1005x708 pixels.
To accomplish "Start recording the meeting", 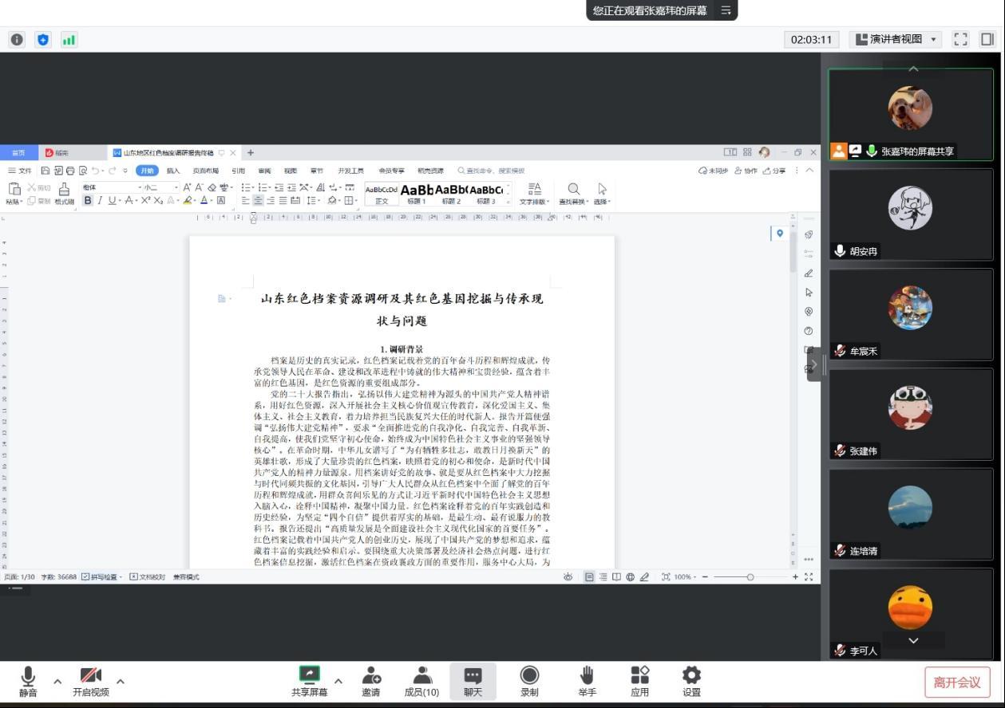I will click(x=529, y=676).
